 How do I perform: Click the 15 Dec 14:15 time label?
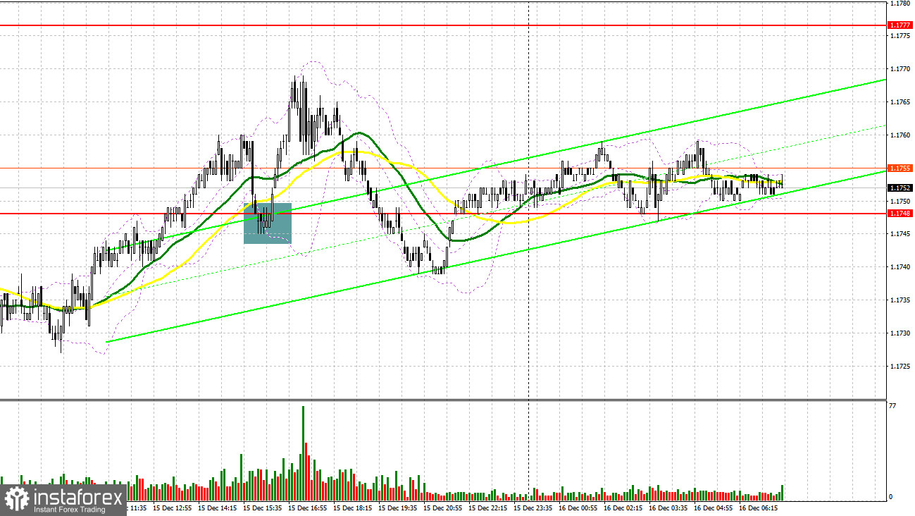point(216,508)
